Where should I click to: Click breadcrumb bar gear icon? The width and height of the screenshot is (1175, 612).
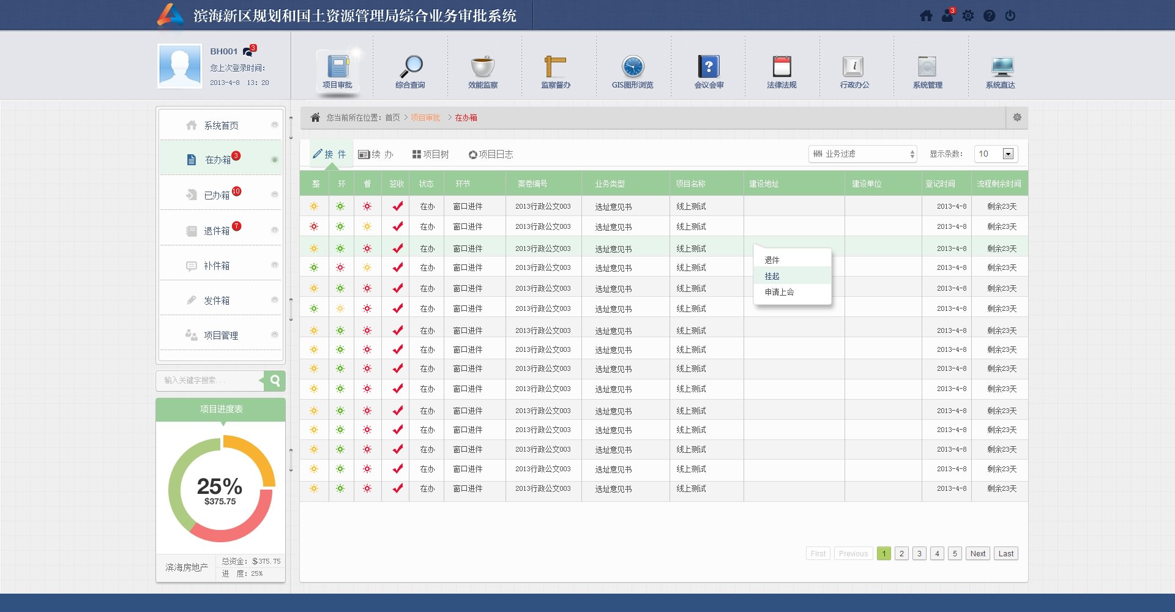(1017, 118)
